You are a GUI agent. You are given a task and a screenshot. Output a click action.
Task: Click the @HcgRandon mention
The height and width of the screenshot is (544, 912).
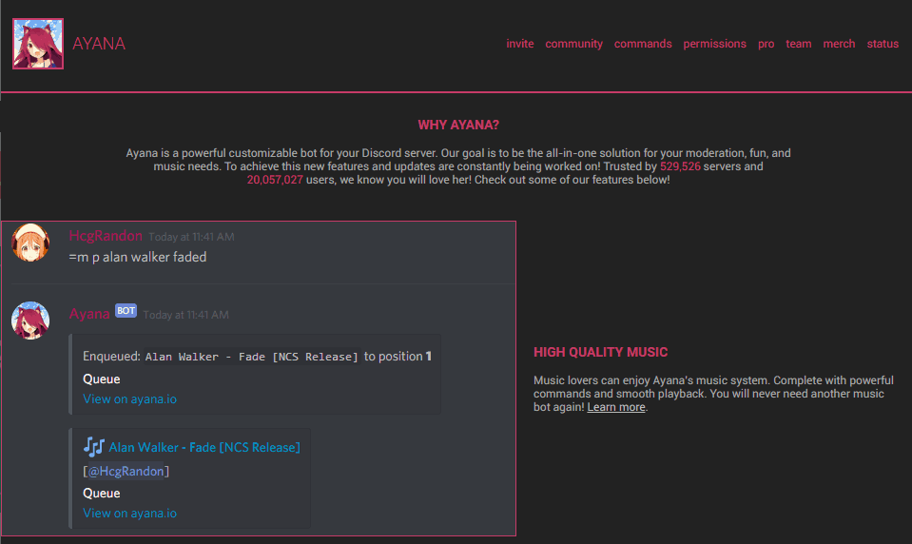point(127,472)
